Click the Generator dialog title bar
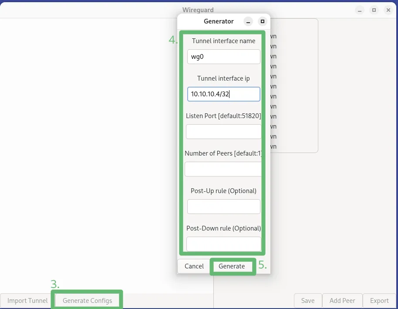The width and height of the screenshot is (398, 309). tap(219, 21)
